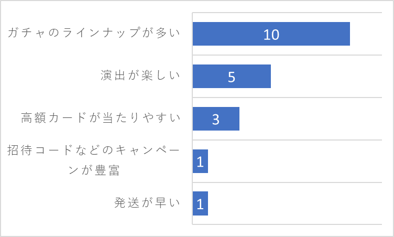Select the vertical axis line
The height and width of the screenshot is (237, 394).
click(192, 118)
